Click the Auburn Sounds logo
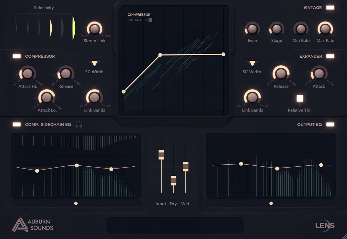 (x=33, y=224)
